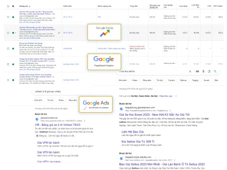Select Video chip under Kia Seltos search

[x=135, y=80]
